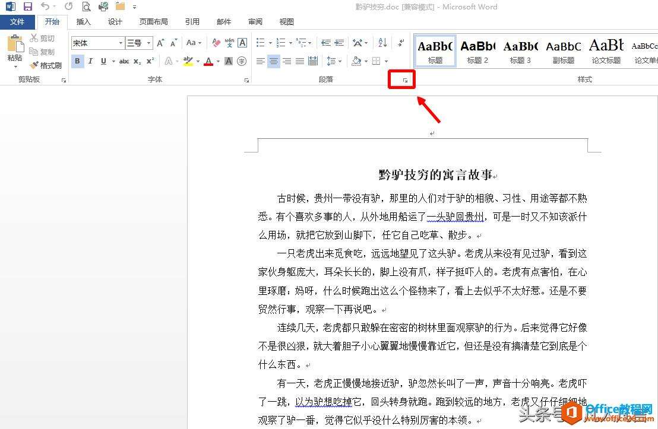This screenshot has height=429, width=658.
Task: Toggle superscript formatting
Action: (x=150, y=61)
